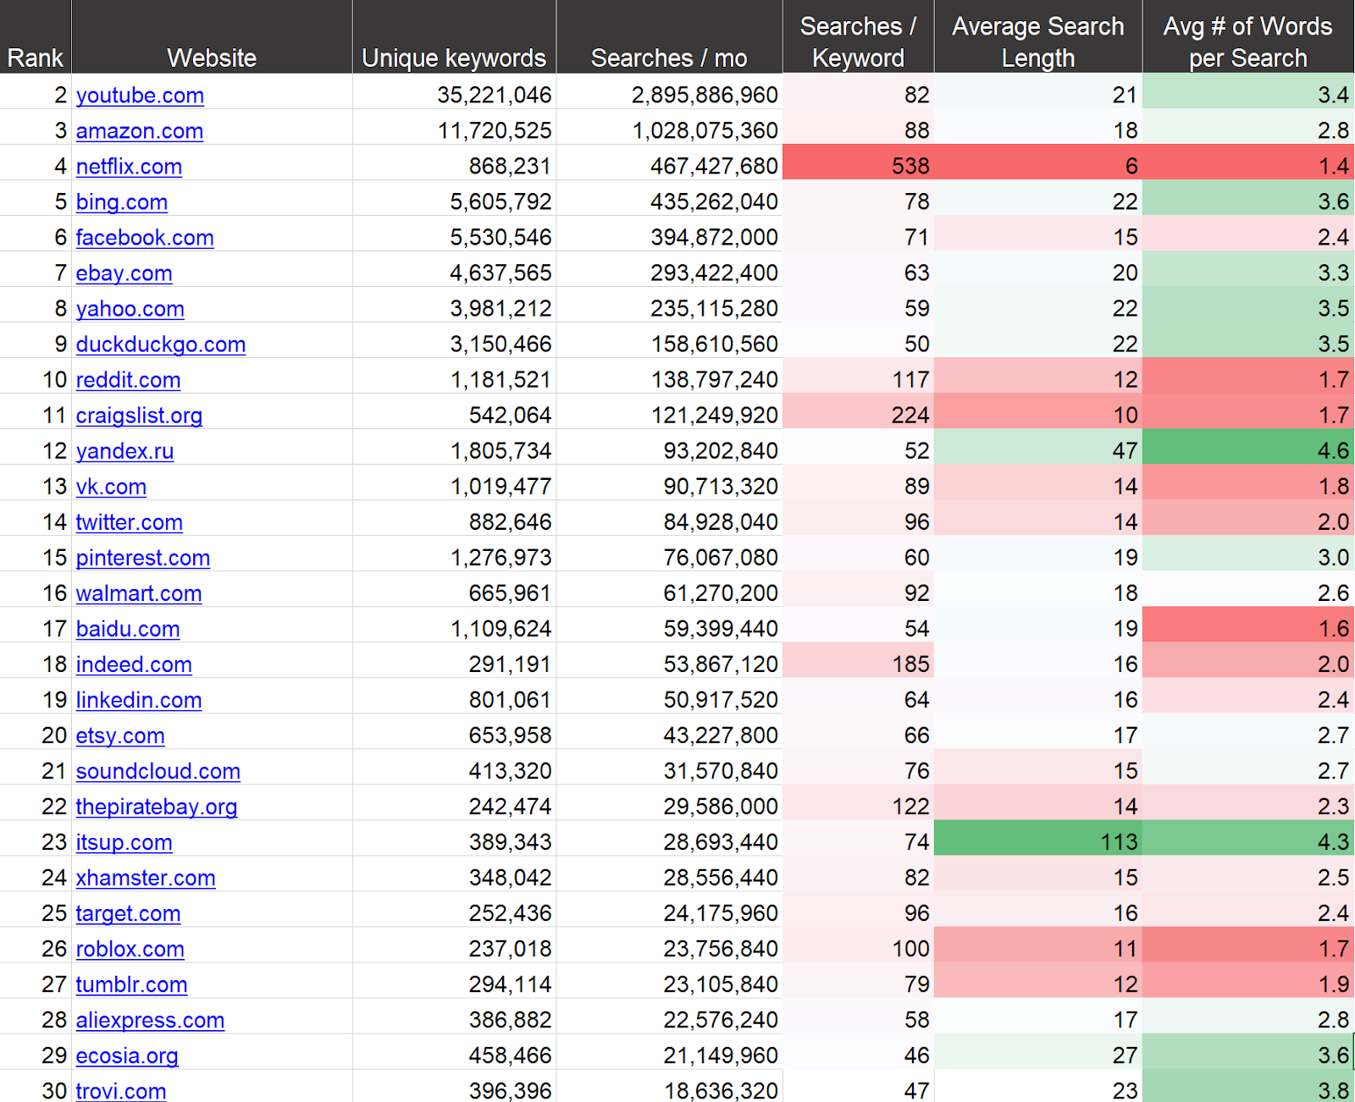Select the Website column header
1355x1102 pixels.
212,37
